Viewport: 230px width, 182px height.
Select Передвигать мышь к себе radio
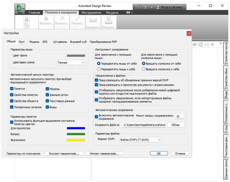99,69
